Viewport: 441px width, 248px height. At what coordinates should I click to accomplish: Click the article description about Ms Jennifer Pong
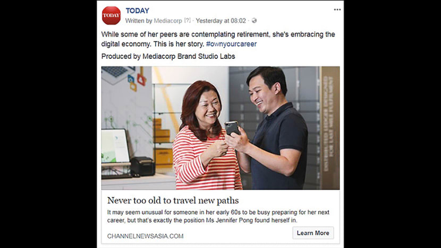pyautogui.click(x=218, y=216)
